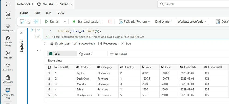The height and width of the screenshot is (104, 229).
Task: Expand the Spark jobs details chevron
Action: coord(45,44)
